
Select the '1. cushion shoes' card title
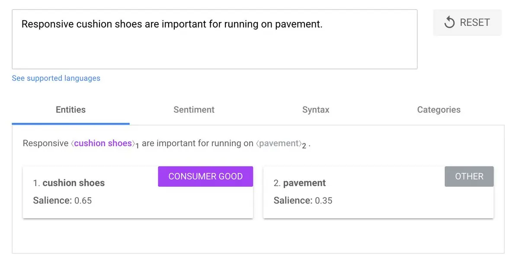(x=69, y=183)
